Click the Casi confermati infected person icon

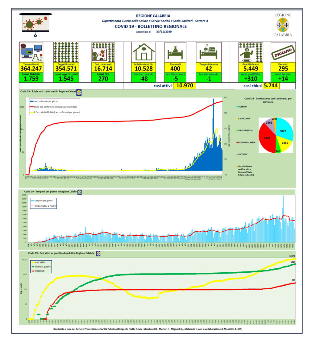pyautogui.click(x=103, y=52)
